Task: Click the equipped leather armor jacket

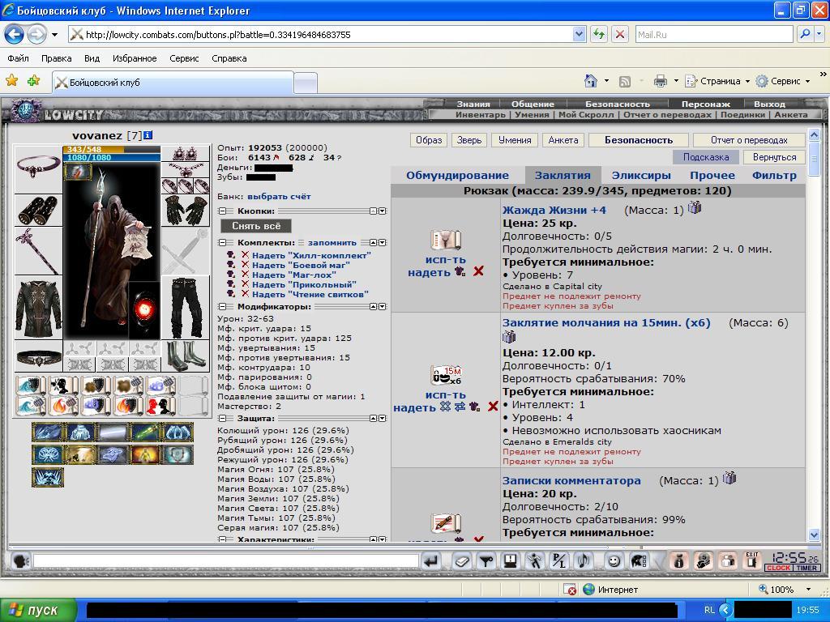Action: pyautogui.click(x=38, y=308)
